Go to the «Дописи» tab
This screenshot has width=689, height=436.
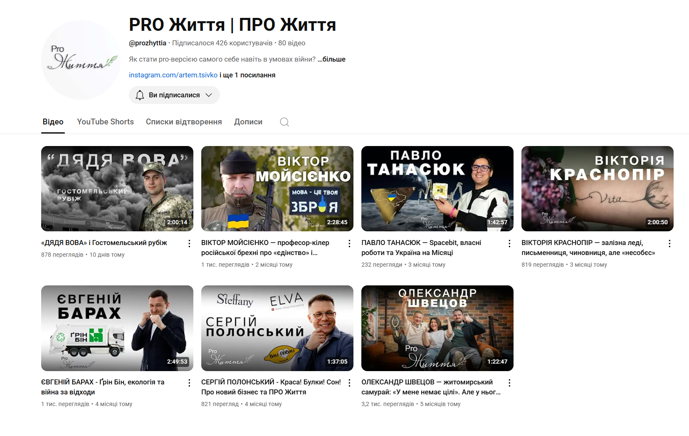click(248, 122)
